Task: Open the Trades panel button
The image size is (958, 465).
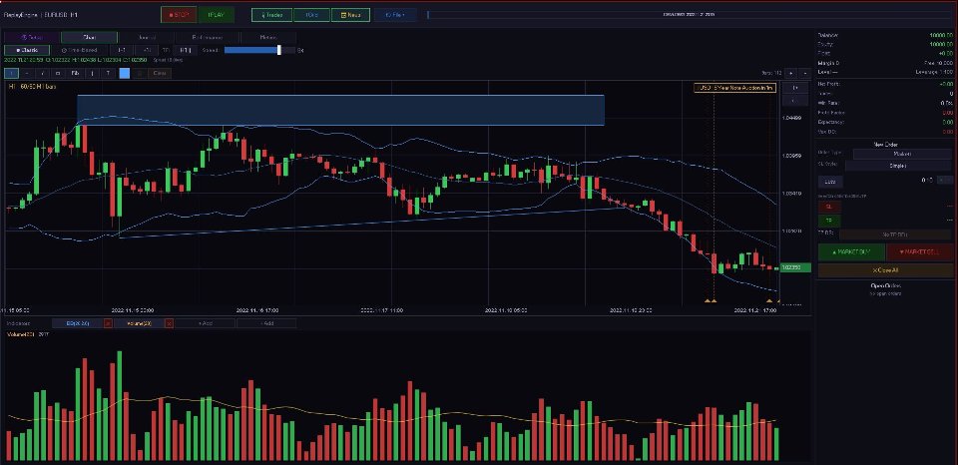Action: 271,15
